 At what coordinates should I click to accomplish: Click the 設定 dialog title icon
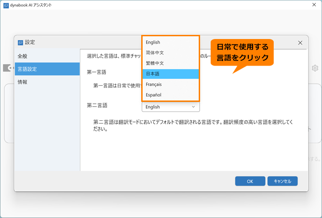click(x=20, y=43)
